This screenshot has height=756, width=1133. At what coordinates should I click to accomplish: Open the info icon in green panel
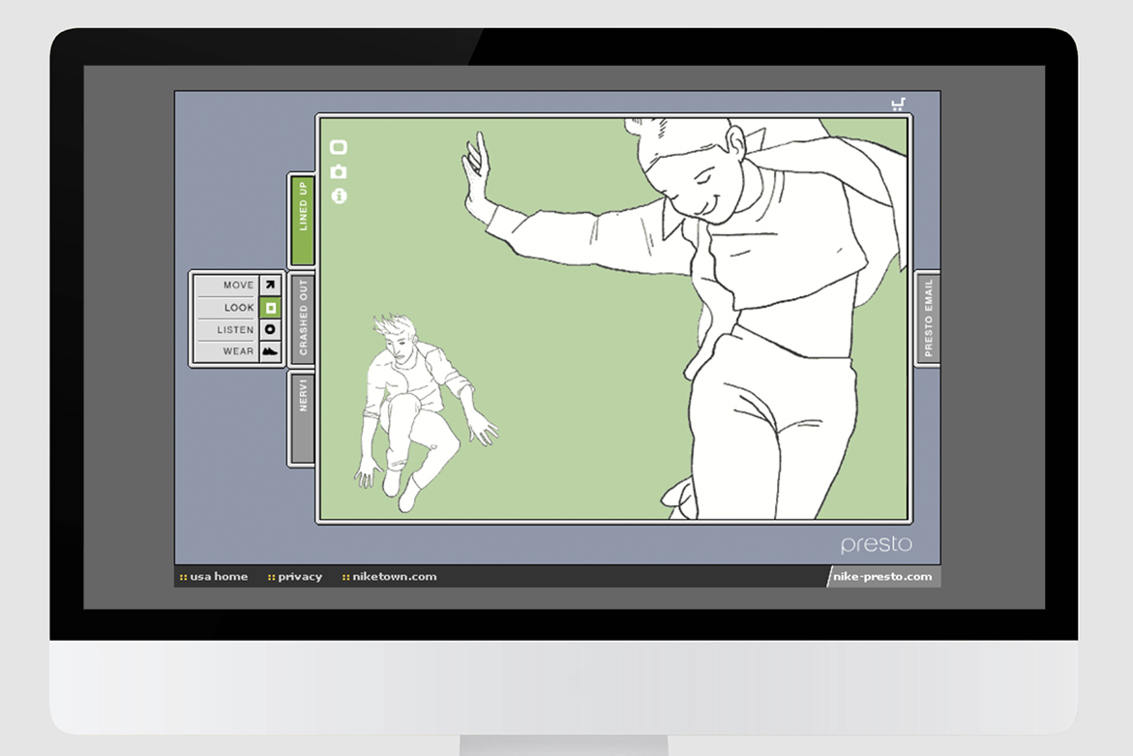(x=339, y=196)
